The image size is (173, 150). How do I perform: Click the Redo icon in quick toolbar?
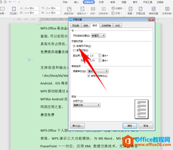15,2
